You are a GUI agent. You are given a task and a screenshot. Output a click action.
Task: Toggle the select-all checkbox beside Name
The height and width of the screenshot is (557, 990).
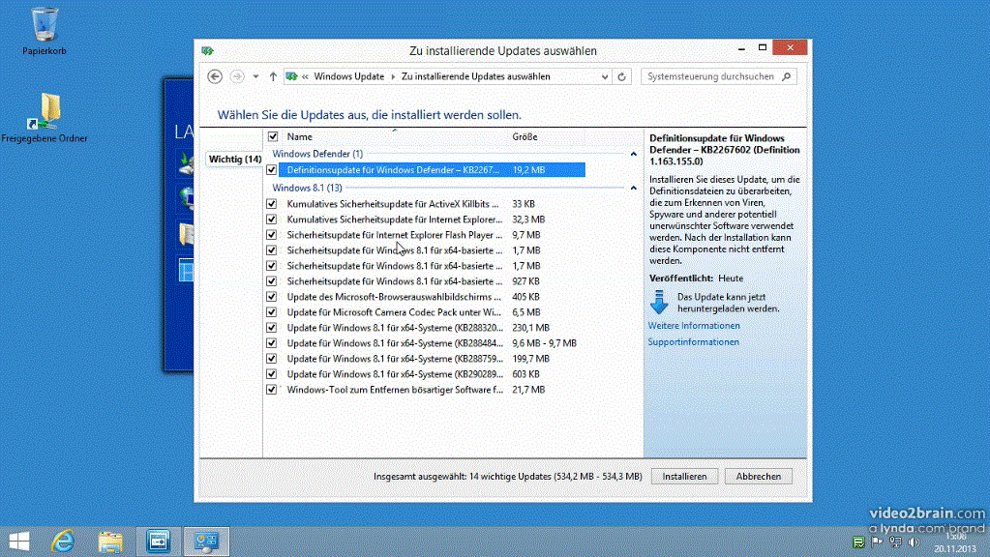pyautogui.click(x=273, y=136)
